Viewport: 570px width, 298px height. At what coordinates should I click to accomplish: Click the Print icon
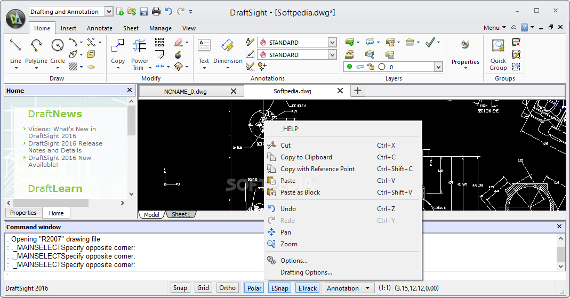coord(156,12)
